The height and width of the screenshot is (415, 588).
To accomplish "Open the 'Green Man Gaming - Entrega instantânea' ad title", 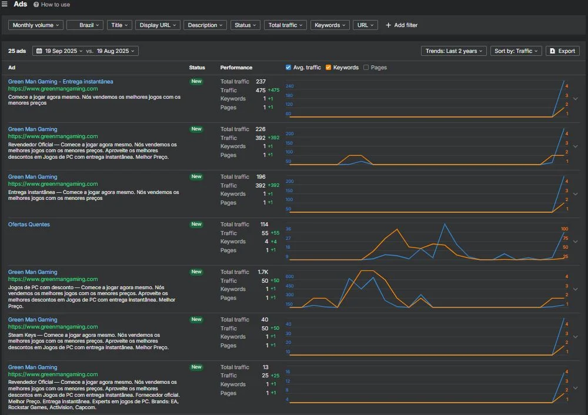I will pos(61,81).
